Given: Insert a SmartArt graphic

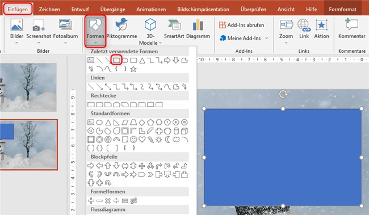Looking at the screenshot, I should 174,28.
